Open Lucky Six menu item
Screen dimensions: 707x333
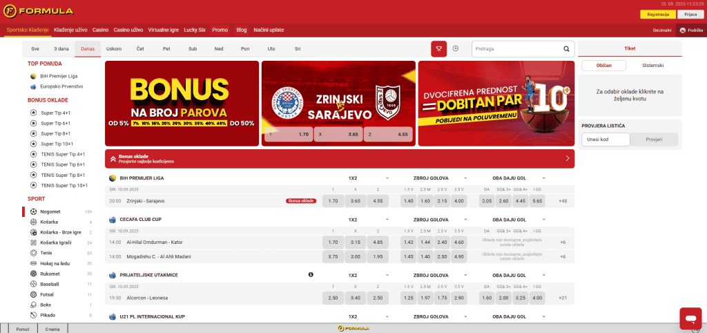point(195,30)
